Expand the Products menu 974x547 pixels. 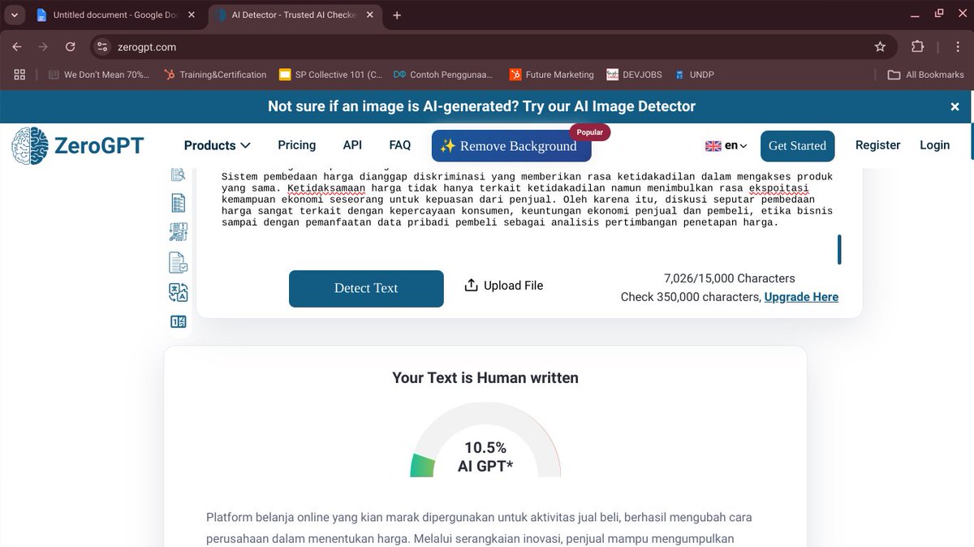click(217, 145)
